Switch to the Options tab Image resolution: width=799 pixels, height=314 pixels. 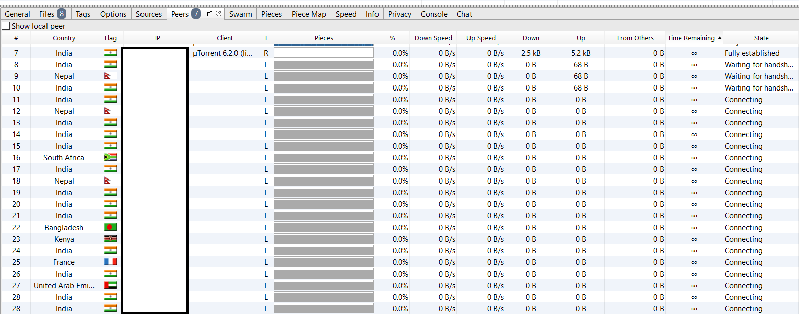click(x=113, y=14)
